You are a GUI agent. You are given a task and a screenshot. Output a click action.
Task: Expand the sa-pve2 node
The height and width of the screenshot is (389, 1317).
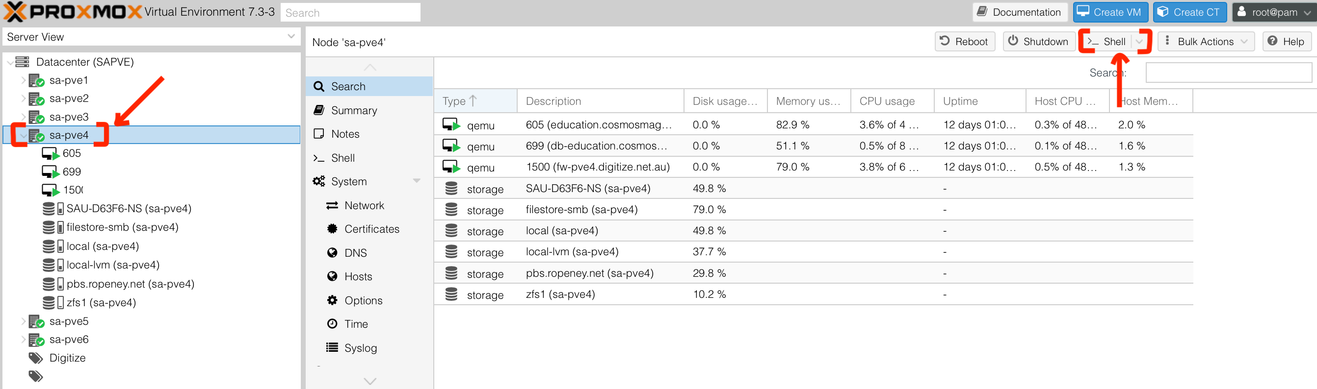tap(23, 98)
